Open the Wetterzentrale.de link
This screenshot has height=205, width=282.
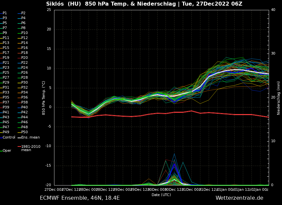[239, 198]
